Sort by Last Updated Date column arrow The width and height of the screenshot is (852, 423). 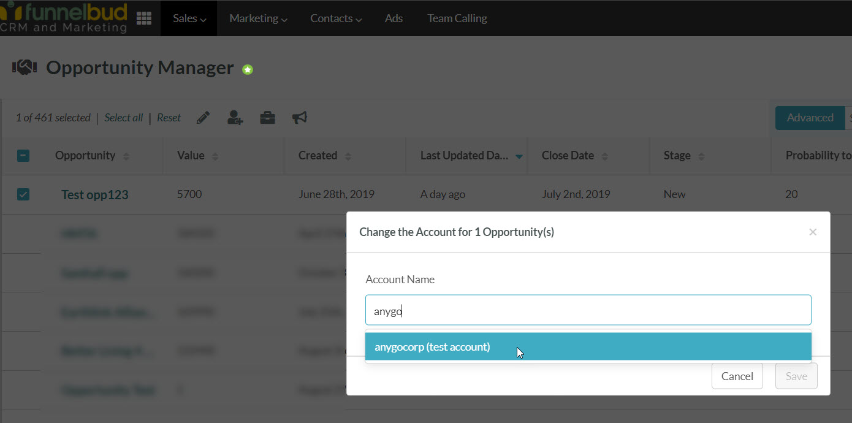(519, 156)
